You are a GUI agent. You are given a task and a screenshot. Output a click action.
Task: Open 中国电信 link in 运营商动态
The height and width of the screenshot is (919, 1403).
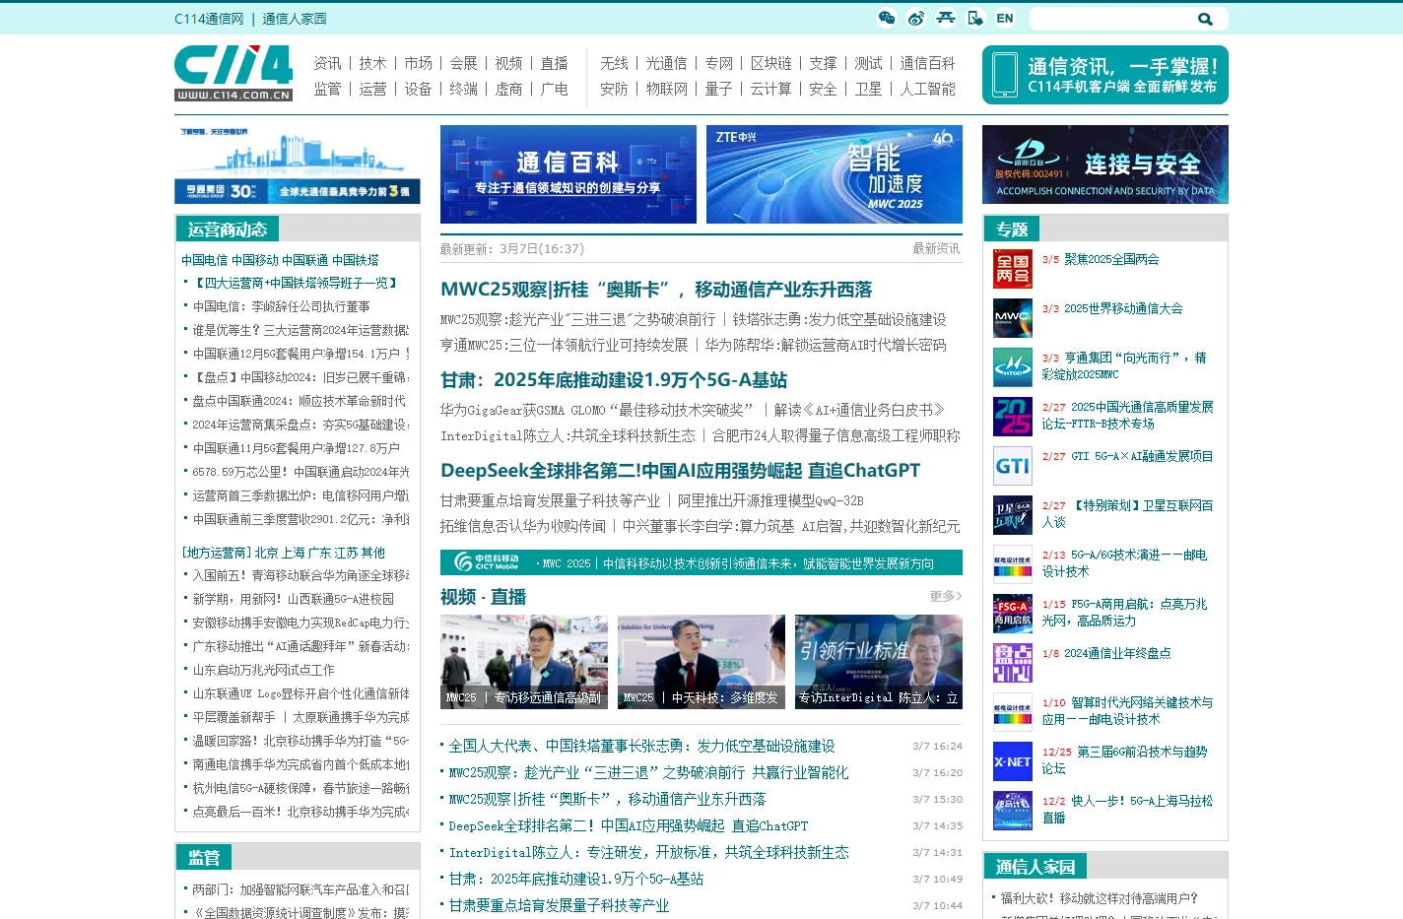[x=205, y=260]
